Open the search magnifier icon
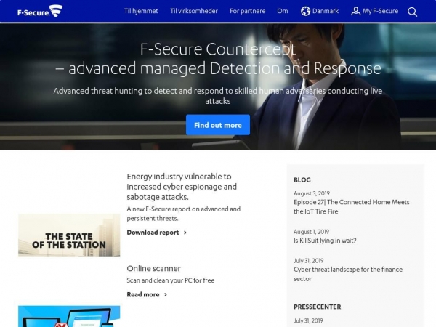436x327 pixels. [x=412, y=12]
